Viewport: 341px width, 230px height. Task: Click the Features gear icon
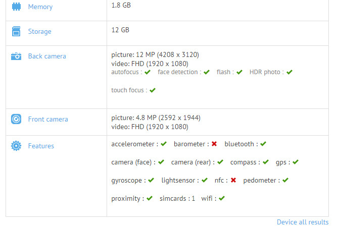(16, 146)
